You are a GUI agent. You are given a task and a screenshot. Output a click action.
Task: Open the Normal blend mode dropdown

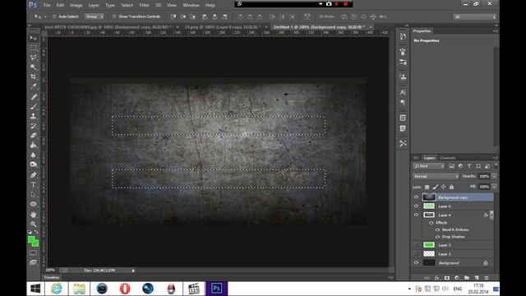tap(436, 176)
